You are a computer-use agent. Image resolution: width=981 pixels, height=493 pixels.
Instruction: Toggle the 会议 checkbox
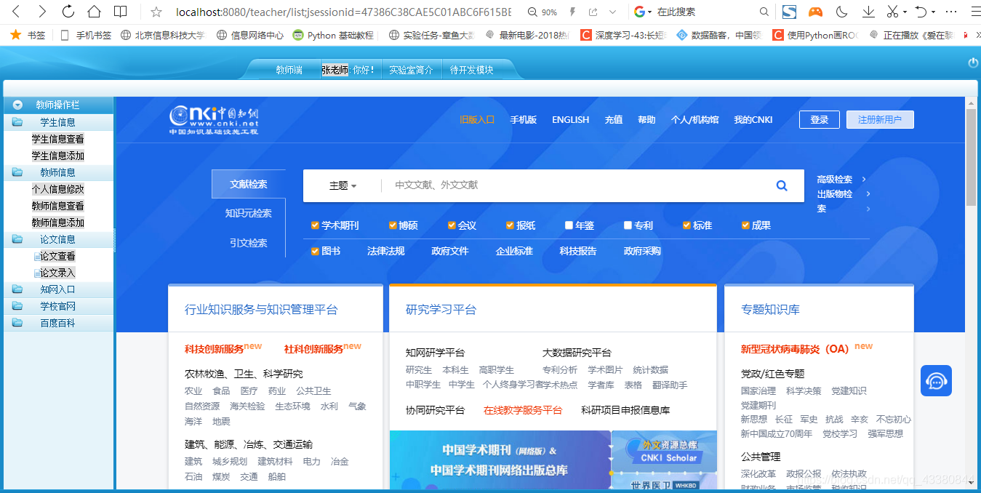point(452,225)
